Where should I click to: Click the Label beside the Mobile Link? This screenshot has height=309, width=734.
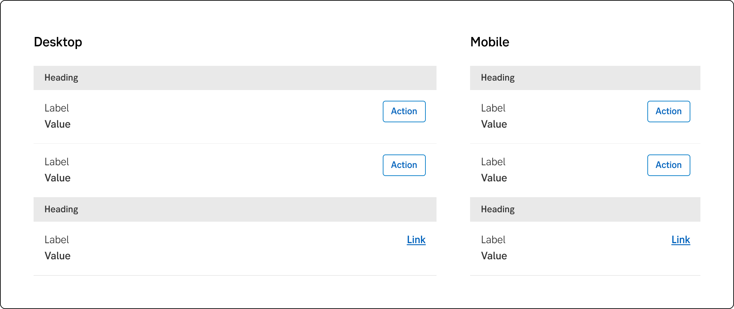(493, 240)
